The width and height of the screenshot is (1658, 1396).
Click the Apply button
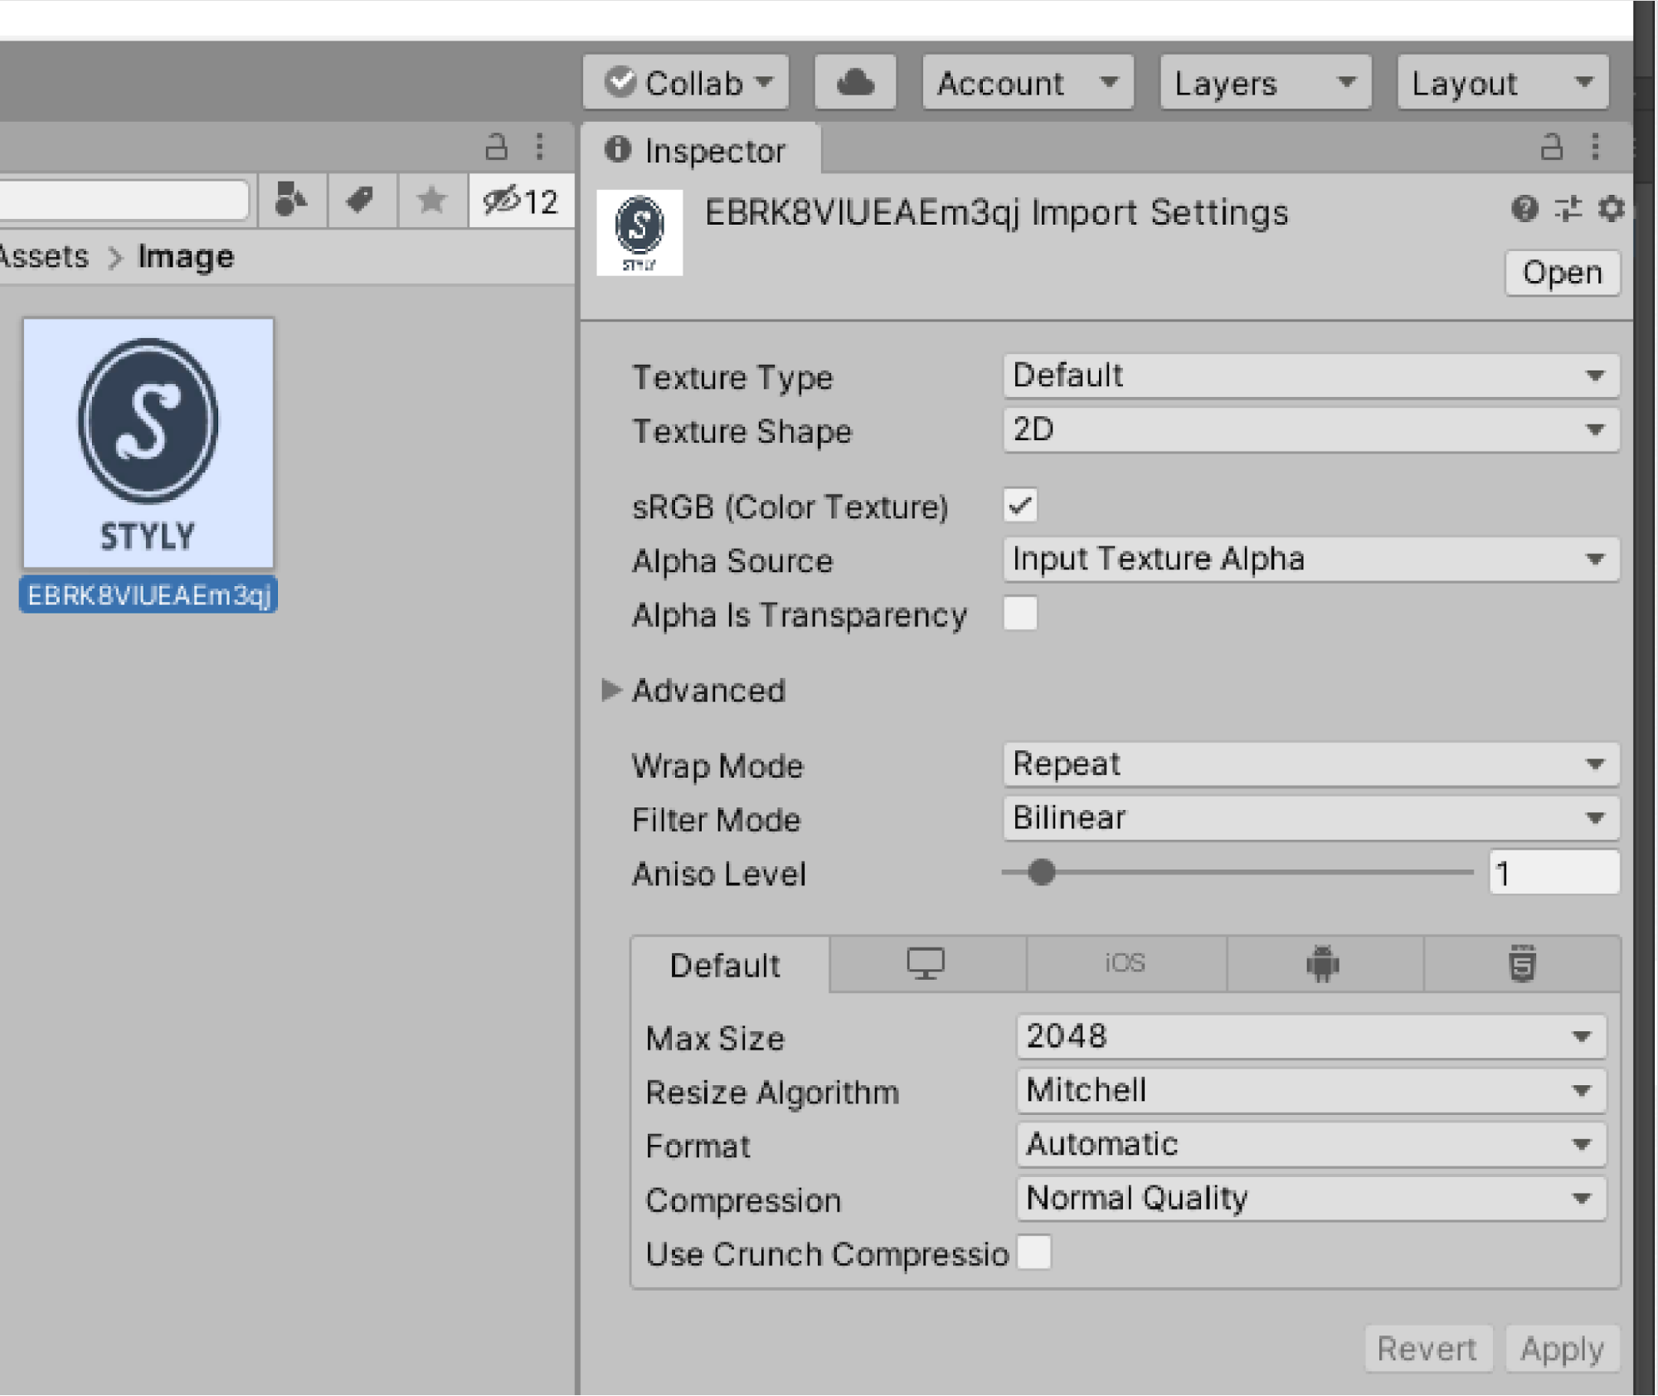coord(1562,1349)
